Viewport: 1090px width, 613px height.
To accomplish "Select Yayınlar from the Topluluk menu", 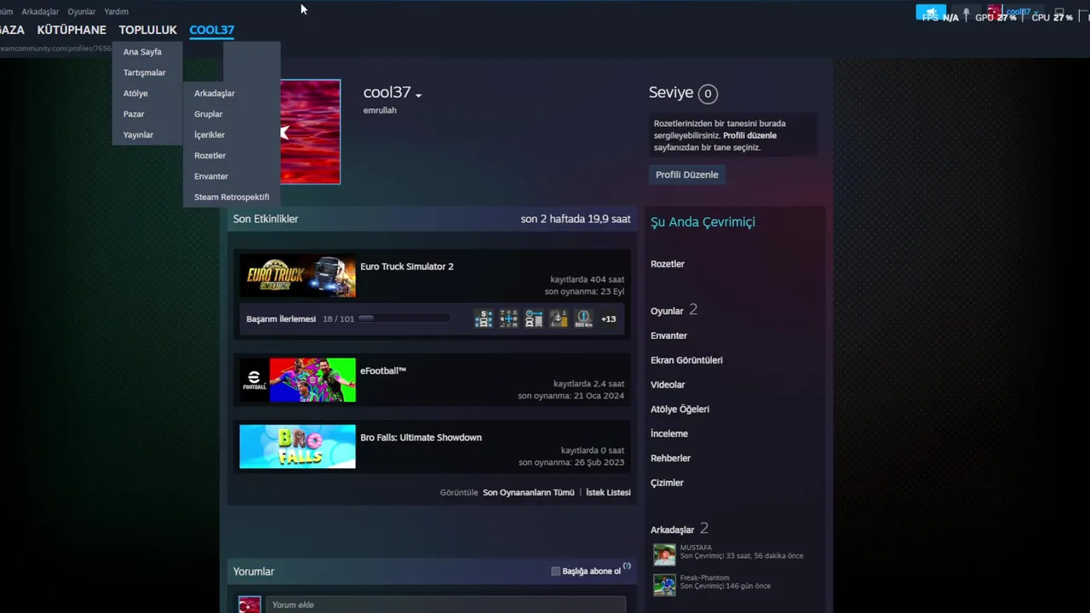I will click(138, 135).
